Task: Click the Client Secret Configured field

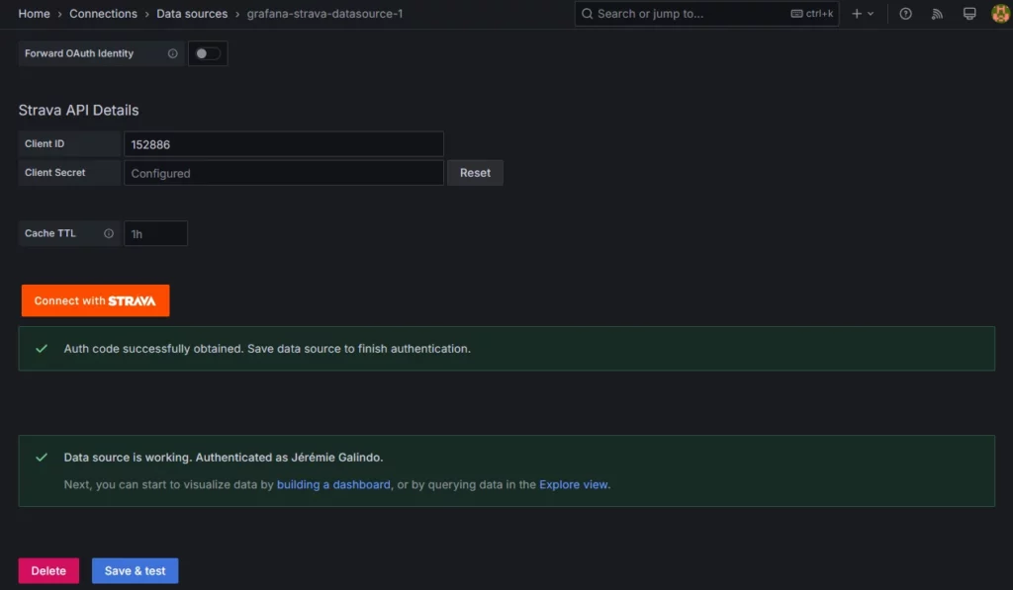Action: tap(284, 173)
